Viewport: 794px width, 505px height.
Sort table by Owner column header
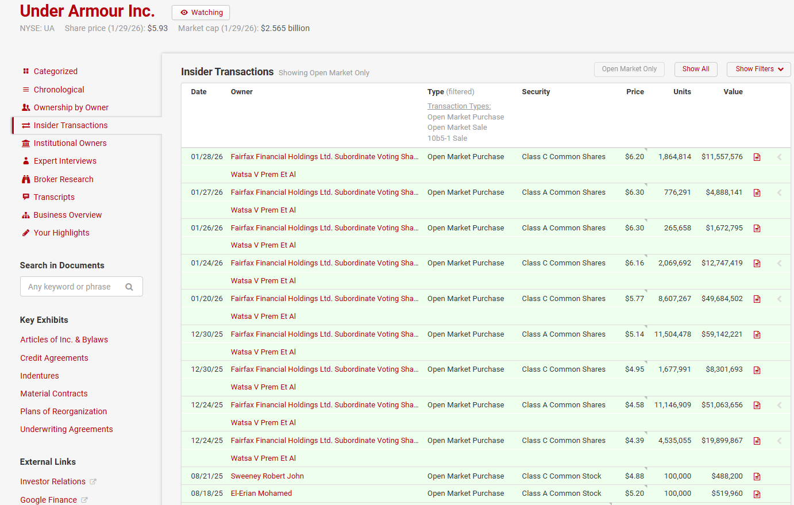242,92
